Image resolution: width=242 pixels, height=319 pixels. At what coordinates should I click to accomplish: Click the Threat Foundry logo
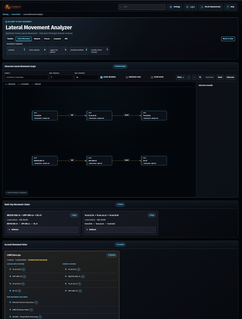click(x=13, y=7)
